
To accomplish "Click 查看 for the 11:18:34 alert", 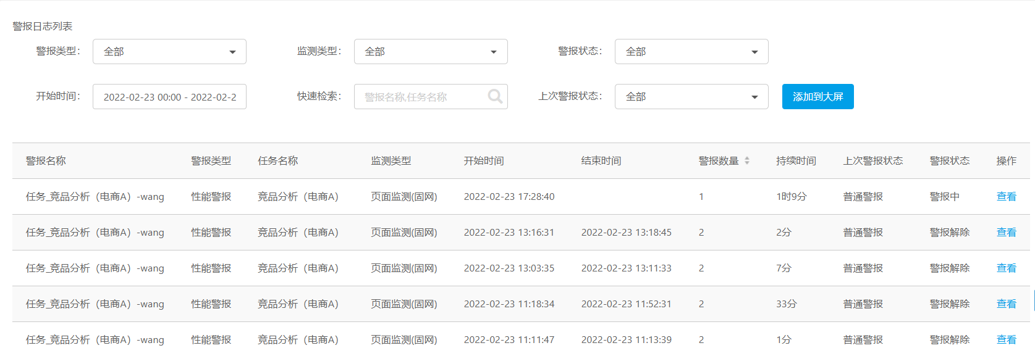I will pyautogui.click(x=1006, y=304).
